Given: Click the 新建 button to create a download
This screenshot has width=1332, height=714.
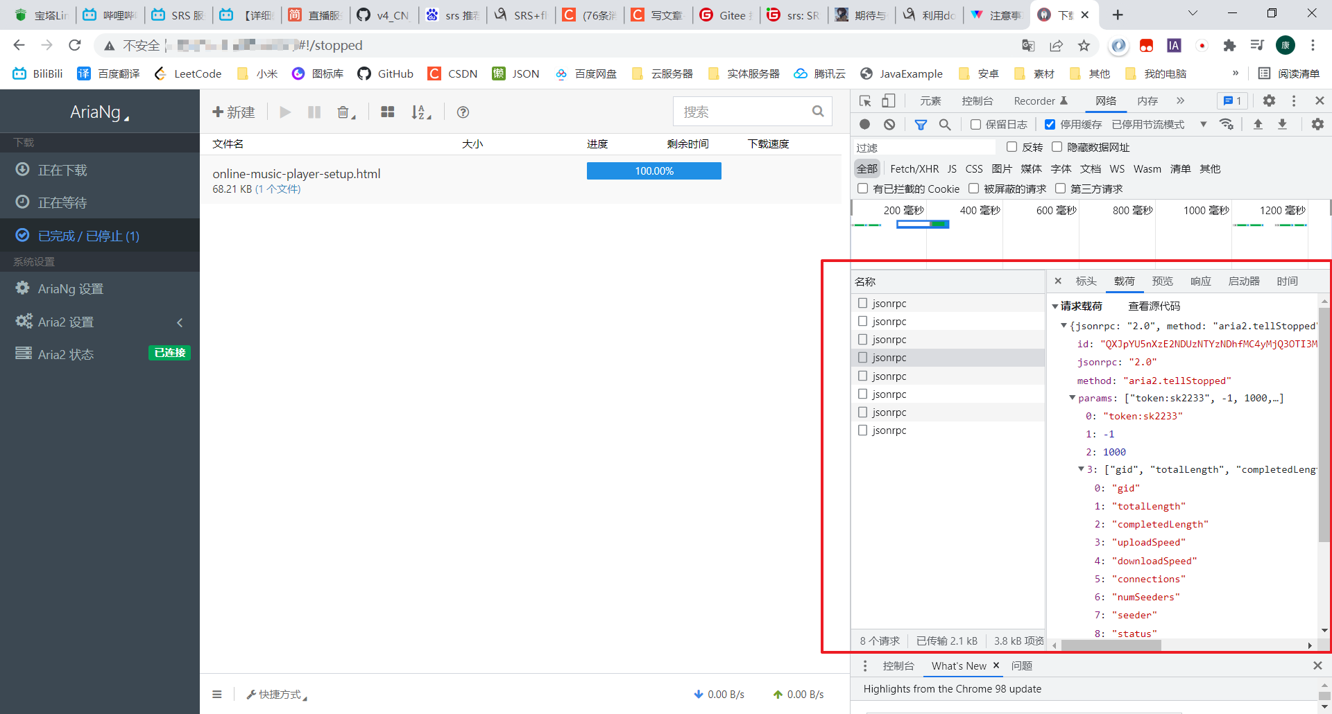Looking at the screenshot, I should pos(233,112).
